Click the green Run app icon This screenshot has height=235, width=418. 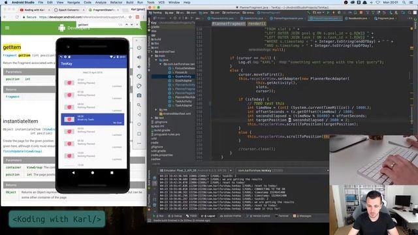[x=328, y=12]
